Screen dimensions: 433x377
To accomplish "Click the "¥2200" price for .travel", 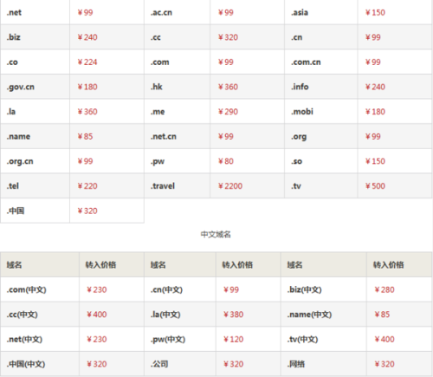I will [x=230, y=186].
